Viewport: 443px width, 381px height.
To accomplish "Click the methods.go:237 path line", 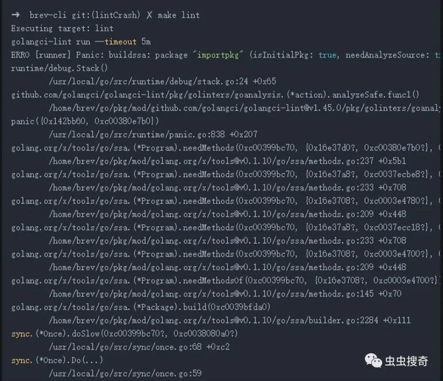I will (x=227, y=161).
